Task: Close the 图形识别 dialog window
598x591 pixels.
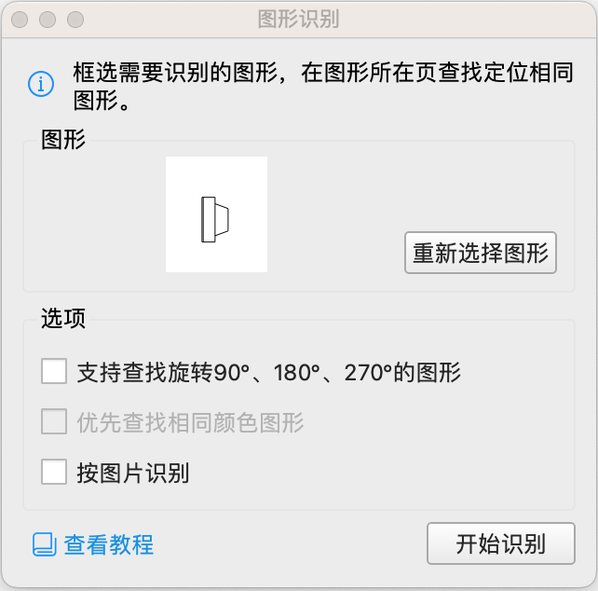Action: [20, 19]
